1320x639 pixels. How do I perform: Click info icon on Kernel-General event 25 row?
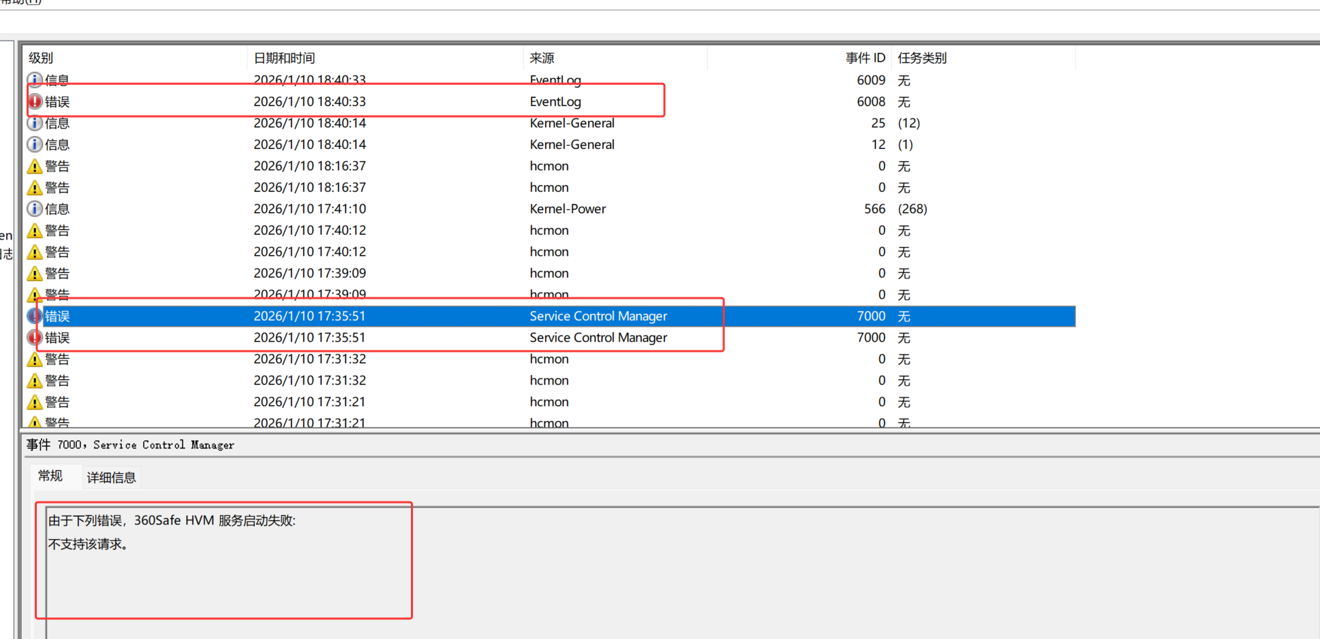coord(35,123)
